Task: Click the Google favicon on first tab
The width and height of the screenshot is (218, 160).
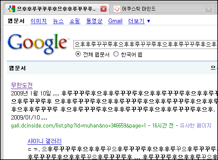Action: [12, 9]
